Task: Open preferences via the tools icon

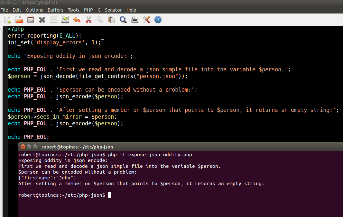Action: 146,20
